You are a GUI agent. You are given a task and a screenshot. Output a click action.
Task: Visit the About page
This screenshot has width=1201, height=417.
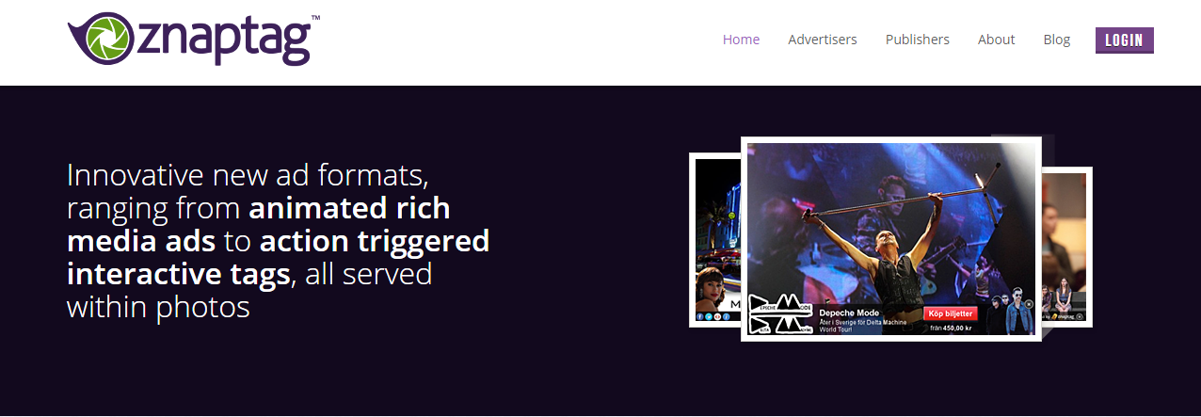(996, 40)
